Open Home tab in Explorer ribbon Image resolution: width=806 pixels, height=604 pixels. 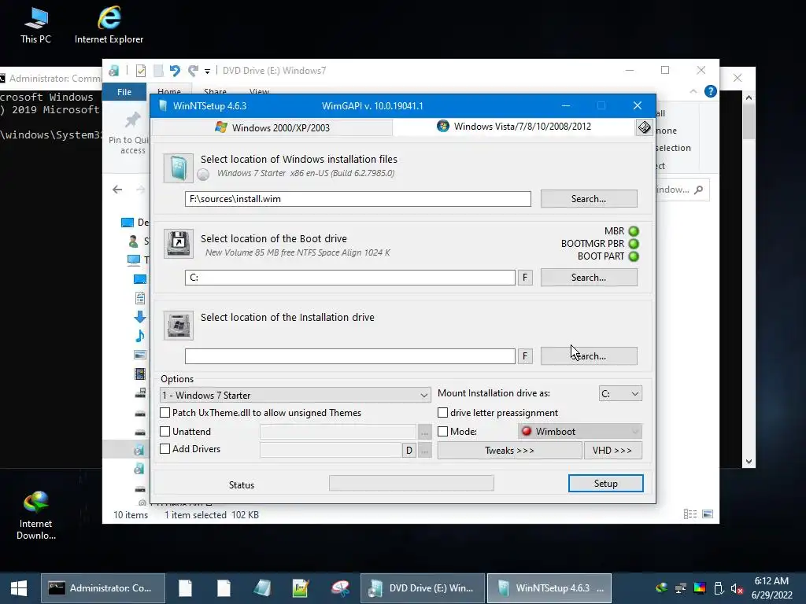coord(169,91)
